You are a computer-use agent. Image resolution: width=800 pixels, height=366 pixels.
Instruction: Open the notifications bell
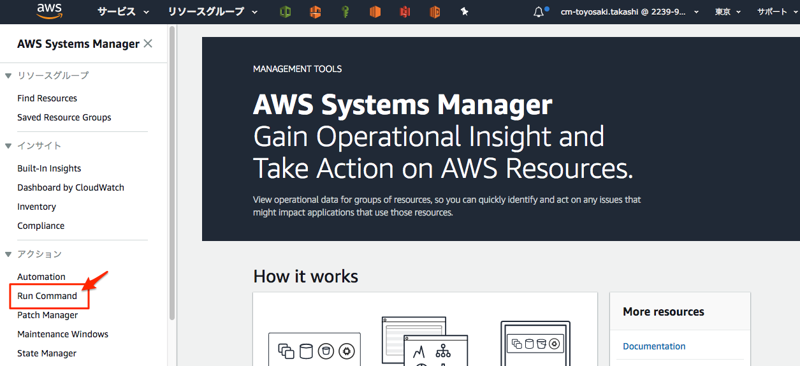point(539,12)
